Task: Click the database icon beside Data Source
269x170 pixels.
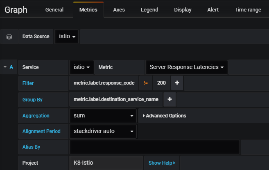Action: click(x=9, y=37)
